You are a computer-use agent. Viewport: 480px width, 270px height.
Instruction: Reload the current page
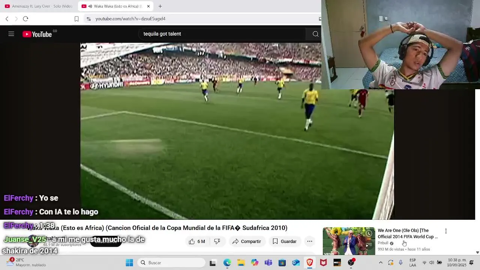tap(25, 19)
